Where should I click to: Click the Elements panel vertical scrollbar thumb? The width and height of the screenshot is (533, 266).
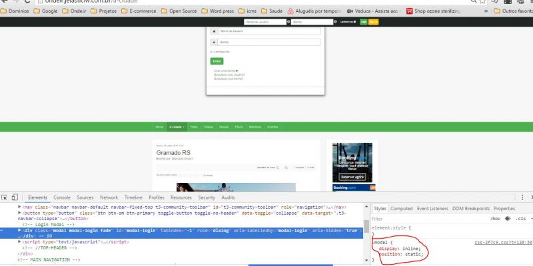366,225
